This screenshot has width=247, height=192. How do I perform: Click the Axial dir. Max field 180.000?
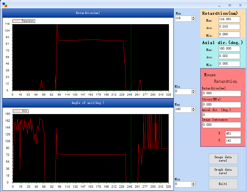point(229,49)
